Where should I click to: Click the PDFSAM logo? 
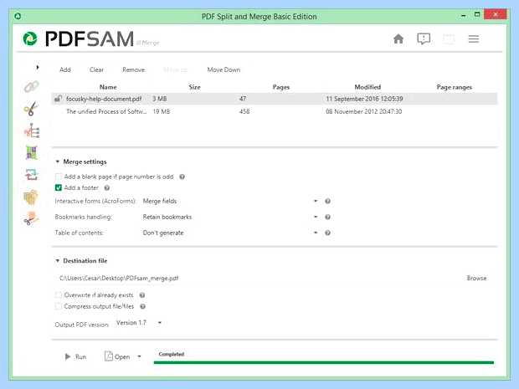click(x=79, y=38)
